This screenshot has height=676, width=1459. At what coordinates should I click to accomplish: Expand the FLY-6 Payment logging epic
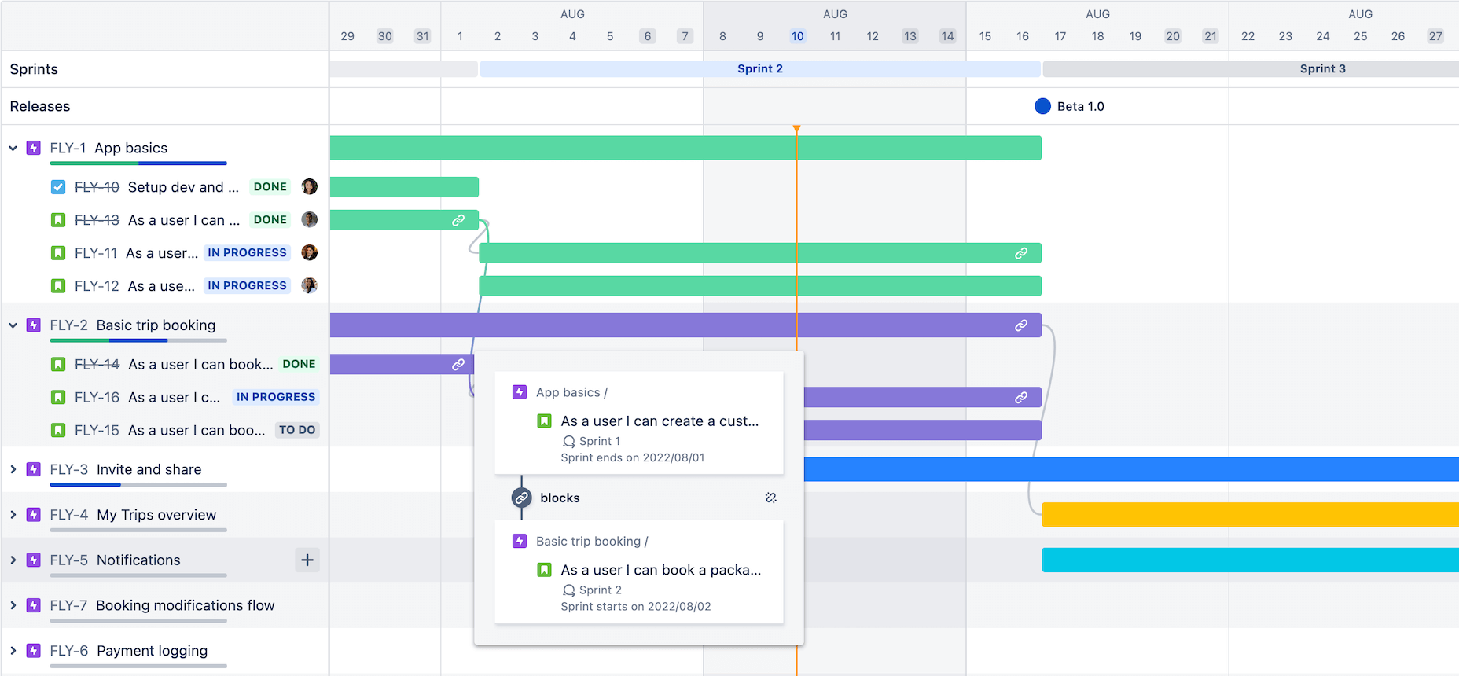13,651
